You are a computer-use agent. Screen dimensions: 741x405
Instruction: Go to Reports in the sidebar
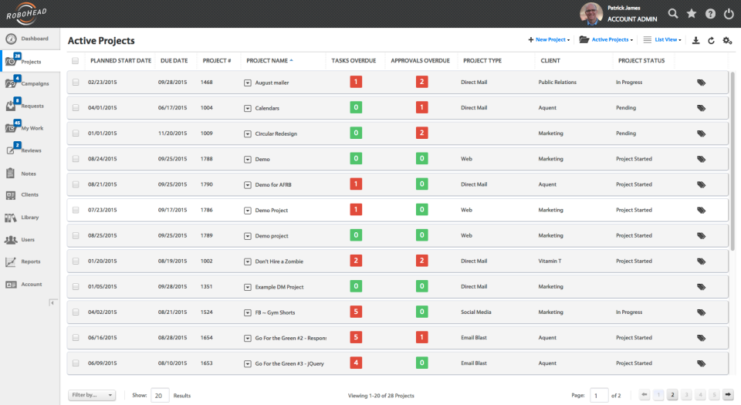pos(30,262)
